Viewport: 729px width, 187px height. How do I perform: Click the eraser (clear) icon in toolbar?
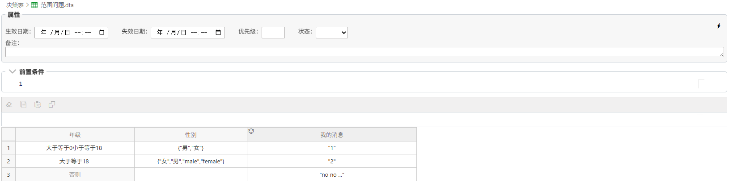[9, 104]
